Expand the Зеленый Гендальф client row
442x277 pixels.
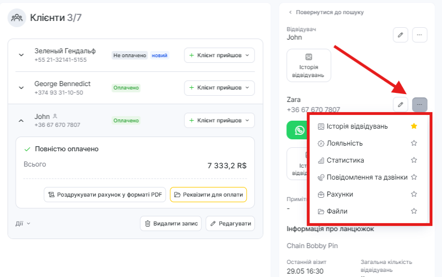coord(22,56)
